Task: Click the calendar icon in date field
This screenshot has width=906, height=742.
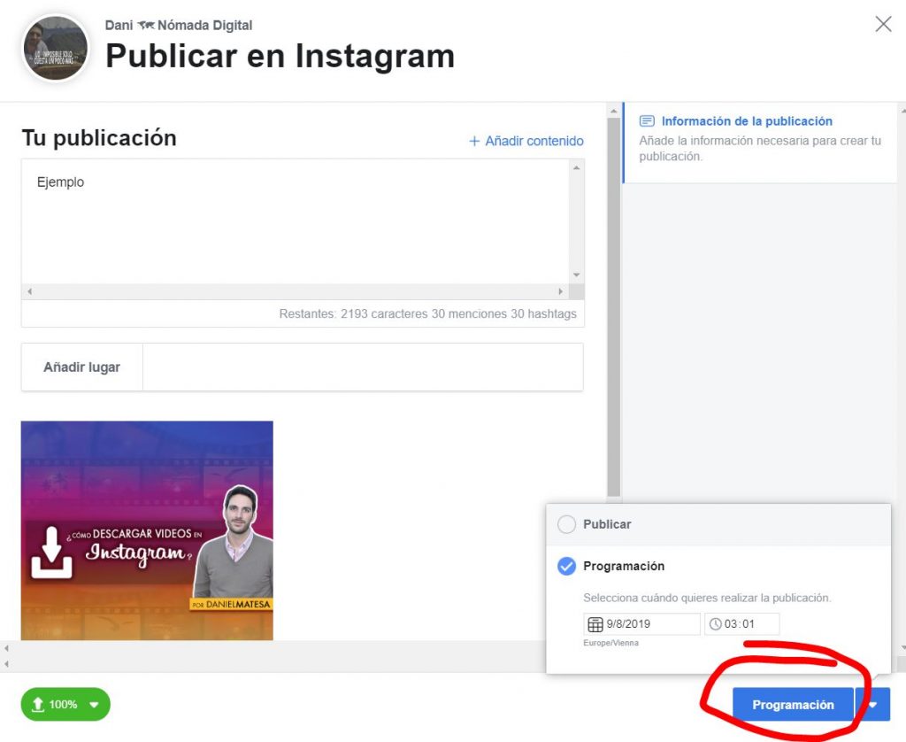Action: point(595,624)
